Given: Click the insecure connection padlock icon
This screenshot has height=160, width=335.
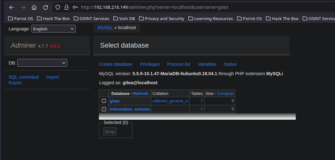Looking at the screenshot, I should (67, 7).
